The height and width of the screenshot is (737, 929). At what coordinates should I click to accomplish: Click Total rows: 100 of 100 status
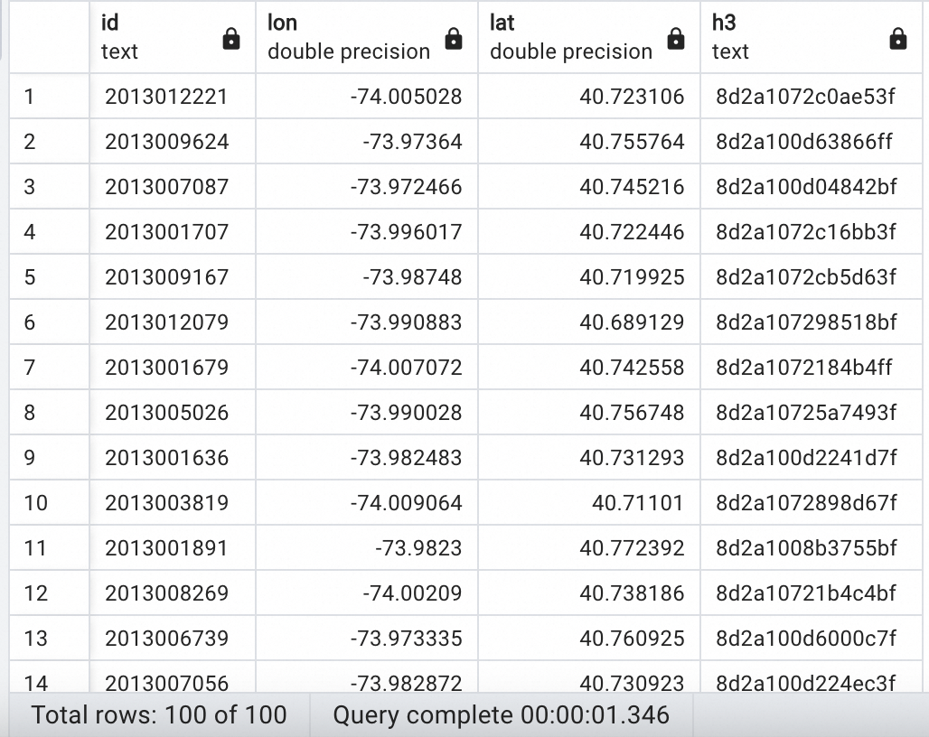click(159, 714)
